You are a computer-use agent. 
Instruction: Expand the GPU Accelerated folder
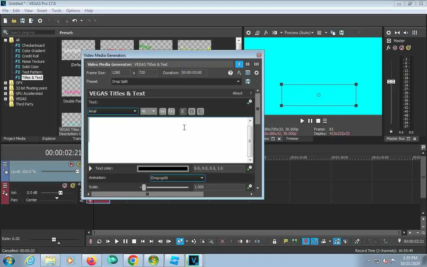pos(5,93)
